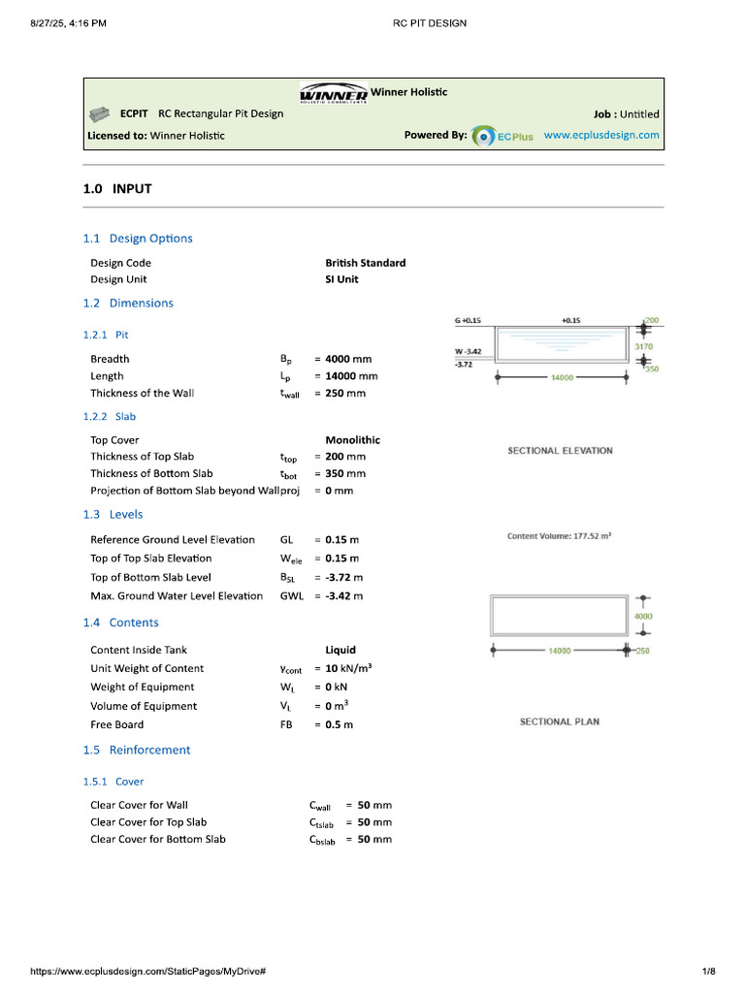The width and height of the screenshot is (745, 993).
Task: Click the equipment volume value '0 m³'
Action: coord(337,706)
